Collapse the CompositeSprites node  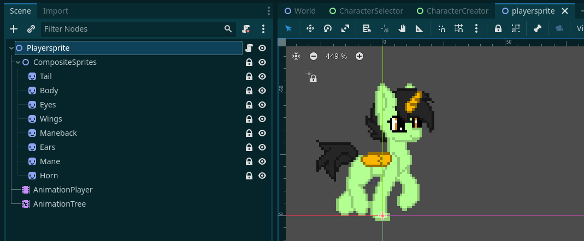pyautogui.click(x=18, y=62)
